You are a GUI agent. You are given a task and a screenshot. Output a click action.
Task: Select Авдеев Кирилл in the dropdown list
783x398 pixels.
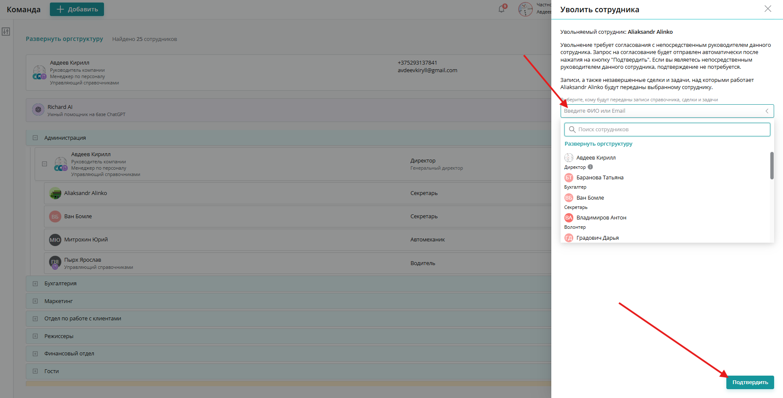tap(596, 158)
